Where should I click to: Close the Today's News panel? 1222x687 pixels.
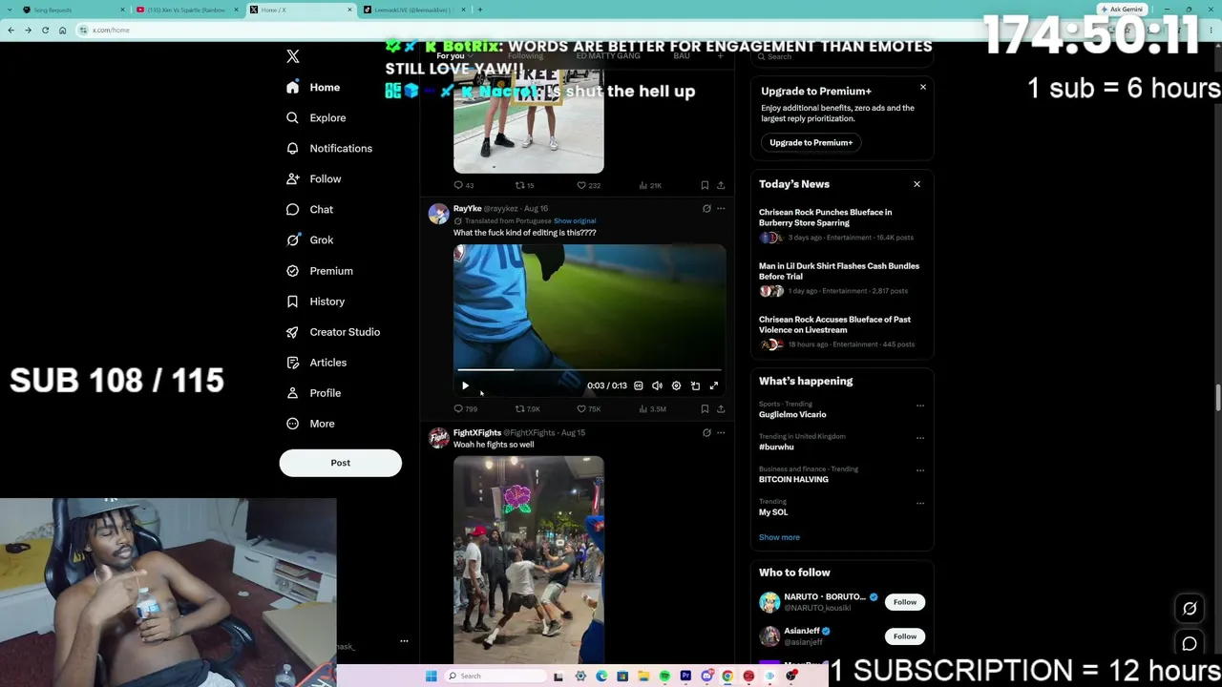(916, 184)
